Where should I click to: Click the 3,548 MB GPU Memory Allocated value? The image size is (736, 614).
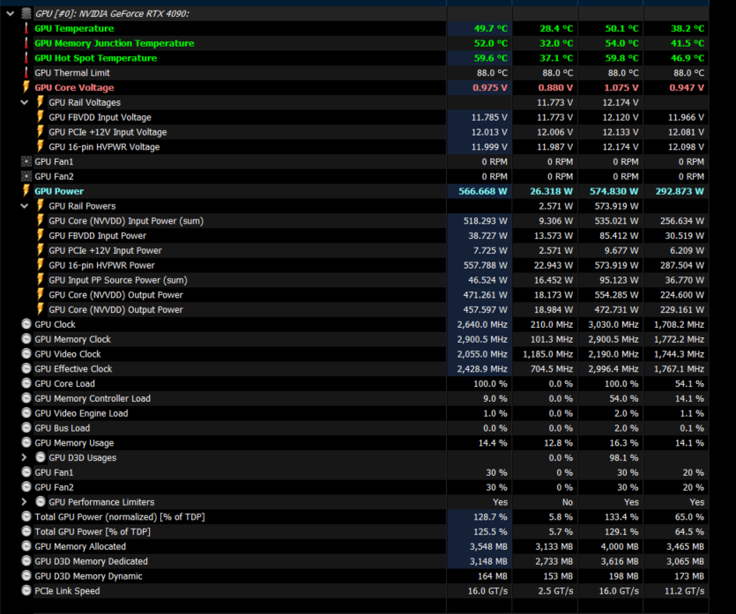click(488, 546)
